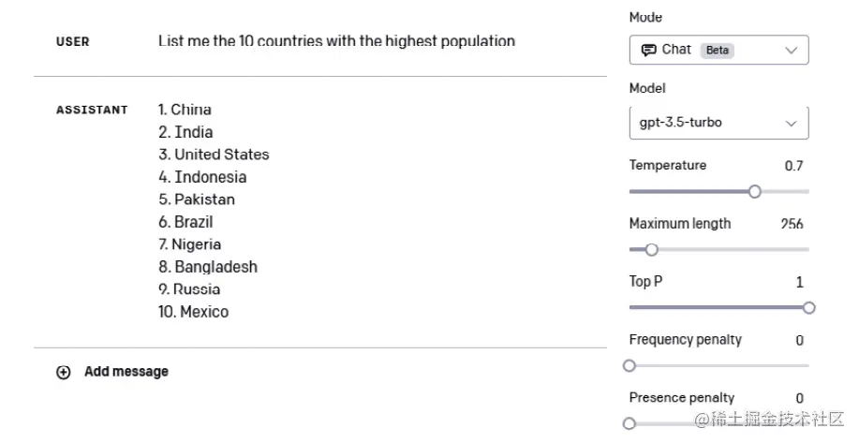
Task: Toggle the ASSISTANT role label
Action: click(92, 110)
